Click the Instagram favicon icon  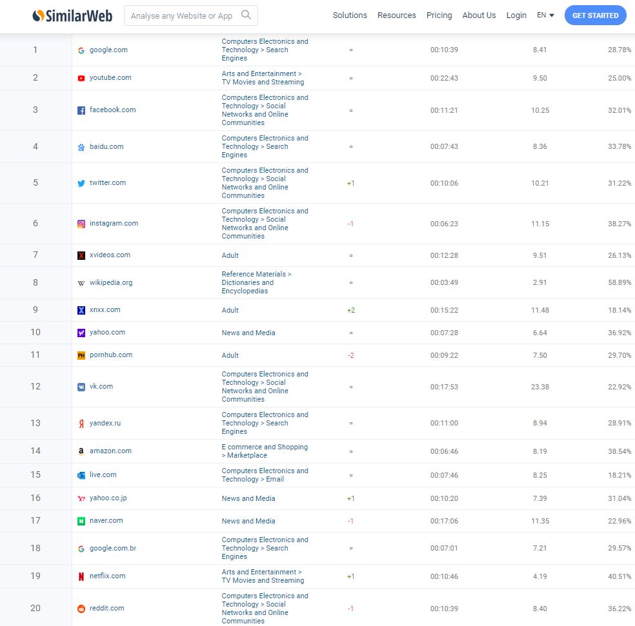(x=81, y=224)
